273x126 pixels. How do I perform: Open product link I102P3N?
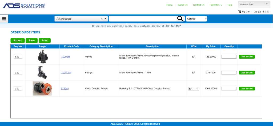click(x=65, y=57)
